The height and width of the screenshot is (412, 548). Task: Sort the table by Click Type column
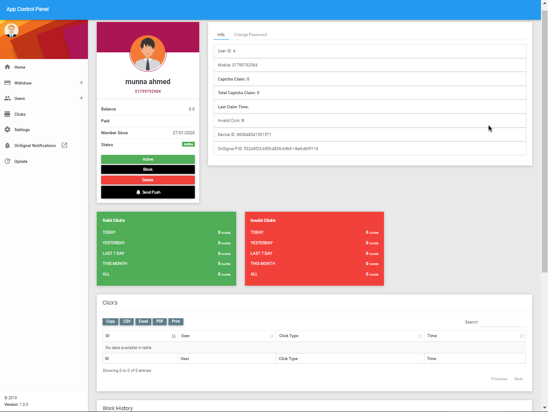coord(350,336)
